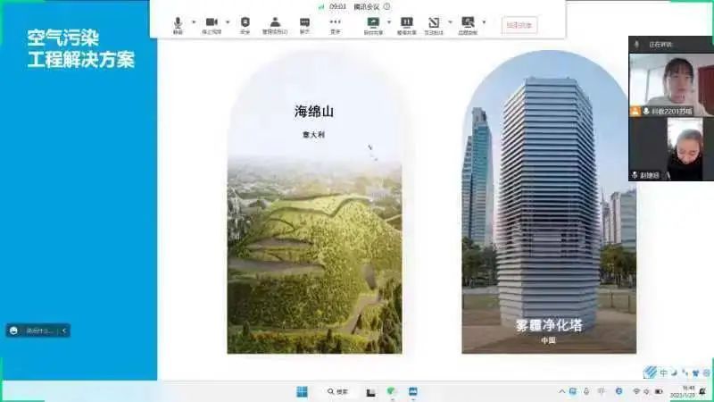The image size is (714, 402).
Task: Expand the share screen options arrow
Action: click(388, 21)
